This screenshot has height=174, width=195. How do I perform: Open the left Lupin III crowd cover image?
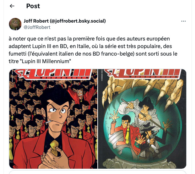coord(53,119)
